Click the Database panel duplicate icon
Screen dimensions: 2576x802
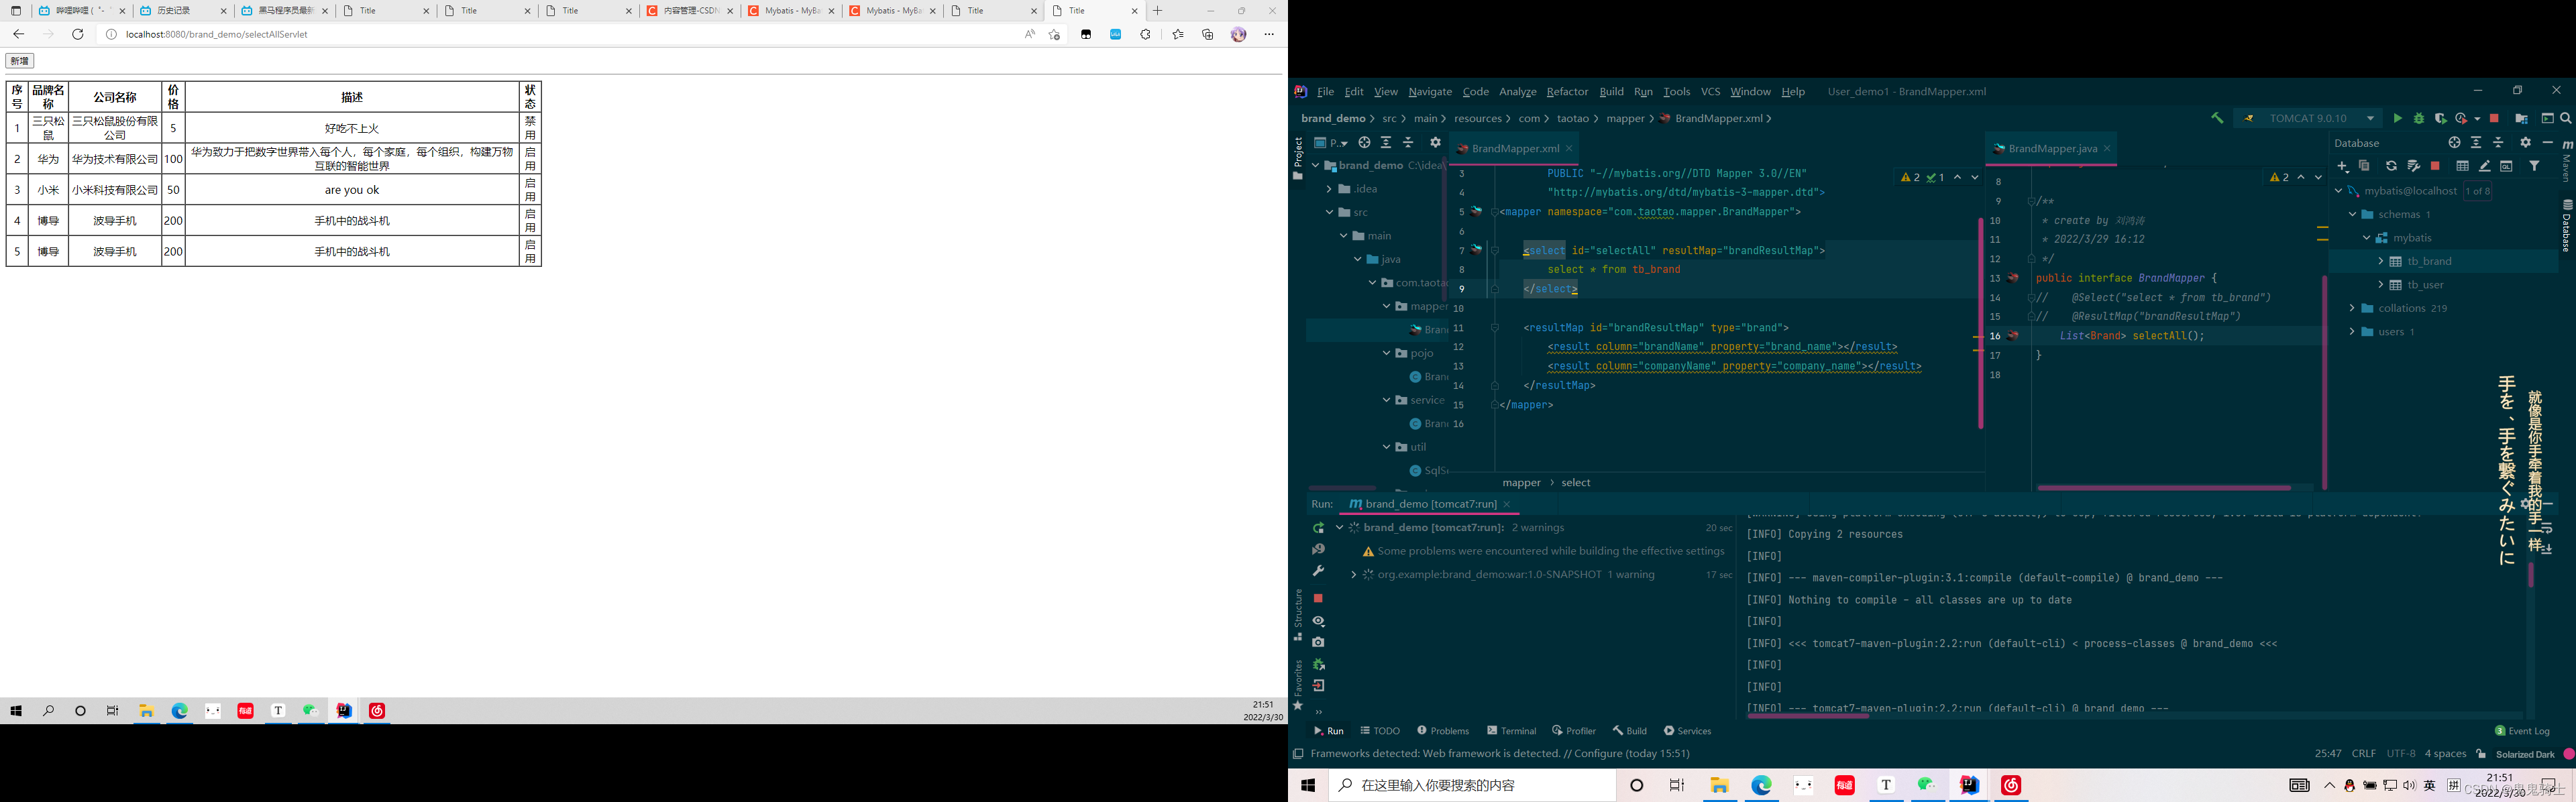pyautogui.click(x=2364, y=166)
